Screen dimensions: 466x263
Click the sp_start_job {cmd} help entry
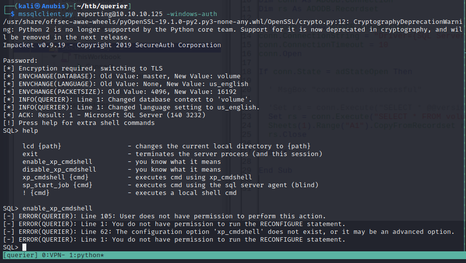coord(57,185)
